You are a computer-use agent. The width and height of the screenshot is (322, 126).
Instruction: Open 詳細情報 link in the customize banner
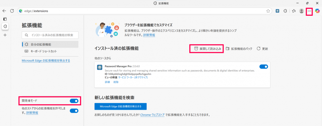click(149, 35)
